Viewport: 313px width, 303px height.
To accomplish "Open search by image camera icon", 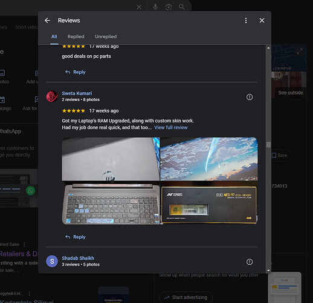I will click(x=169, y=7).
